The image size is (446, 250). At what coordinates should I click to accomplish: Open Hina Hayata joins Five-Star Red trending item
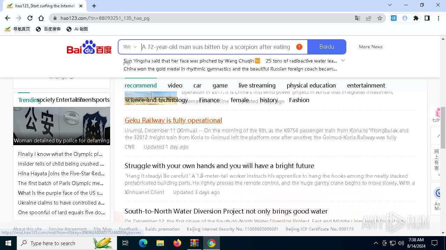(x=61, y=174)
